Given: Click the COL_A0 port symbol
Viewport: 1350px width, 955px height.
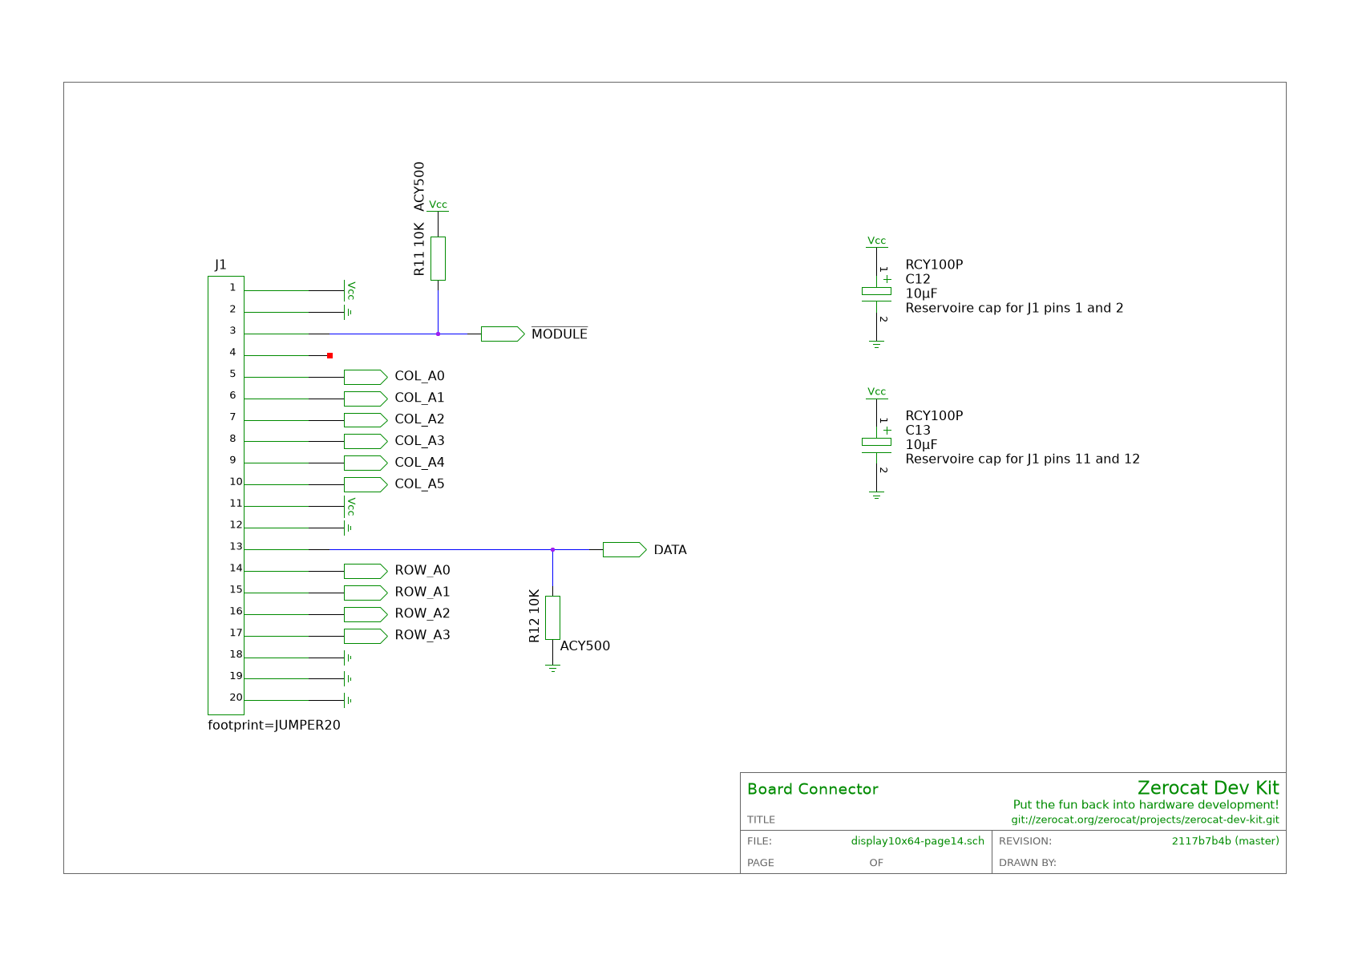Looking at the screenshot, I should (366, 377).
